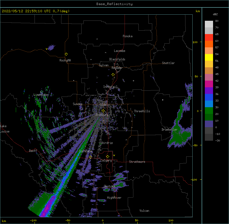The image size is (229, 224).
Task: Click the dBZ legend heading
Action: tap(215, 14)
